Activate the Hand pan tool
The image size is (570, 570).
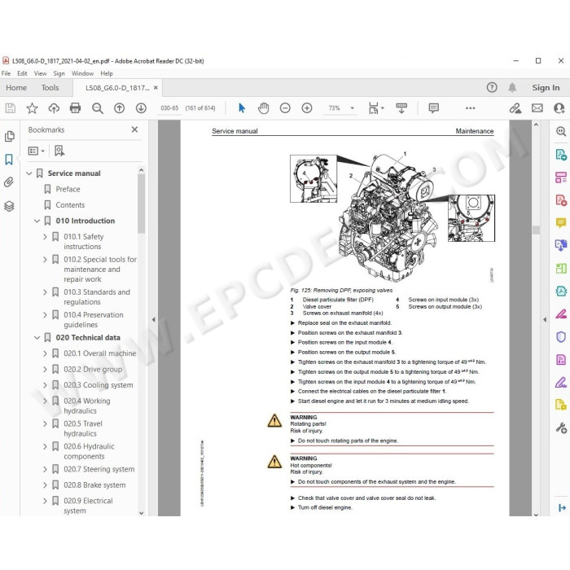pyautogui.click(x=263, y=108)
